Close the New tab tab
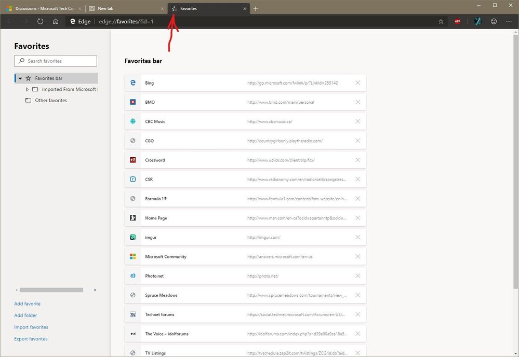This screenshot has width=519, height=357. [x=162, y=9]
